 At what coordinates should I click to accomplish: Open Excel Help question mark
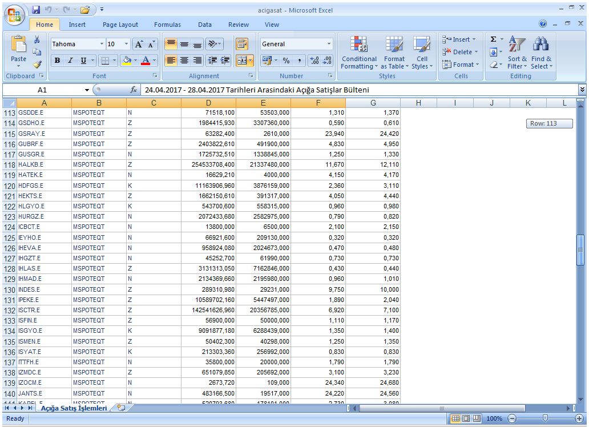543,23
